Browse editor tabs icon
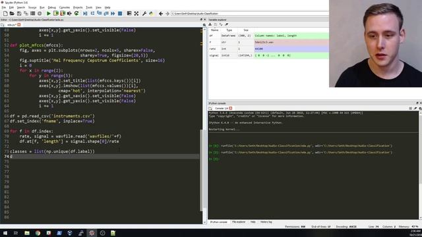422x237 pixels. [x=3, y=25]
